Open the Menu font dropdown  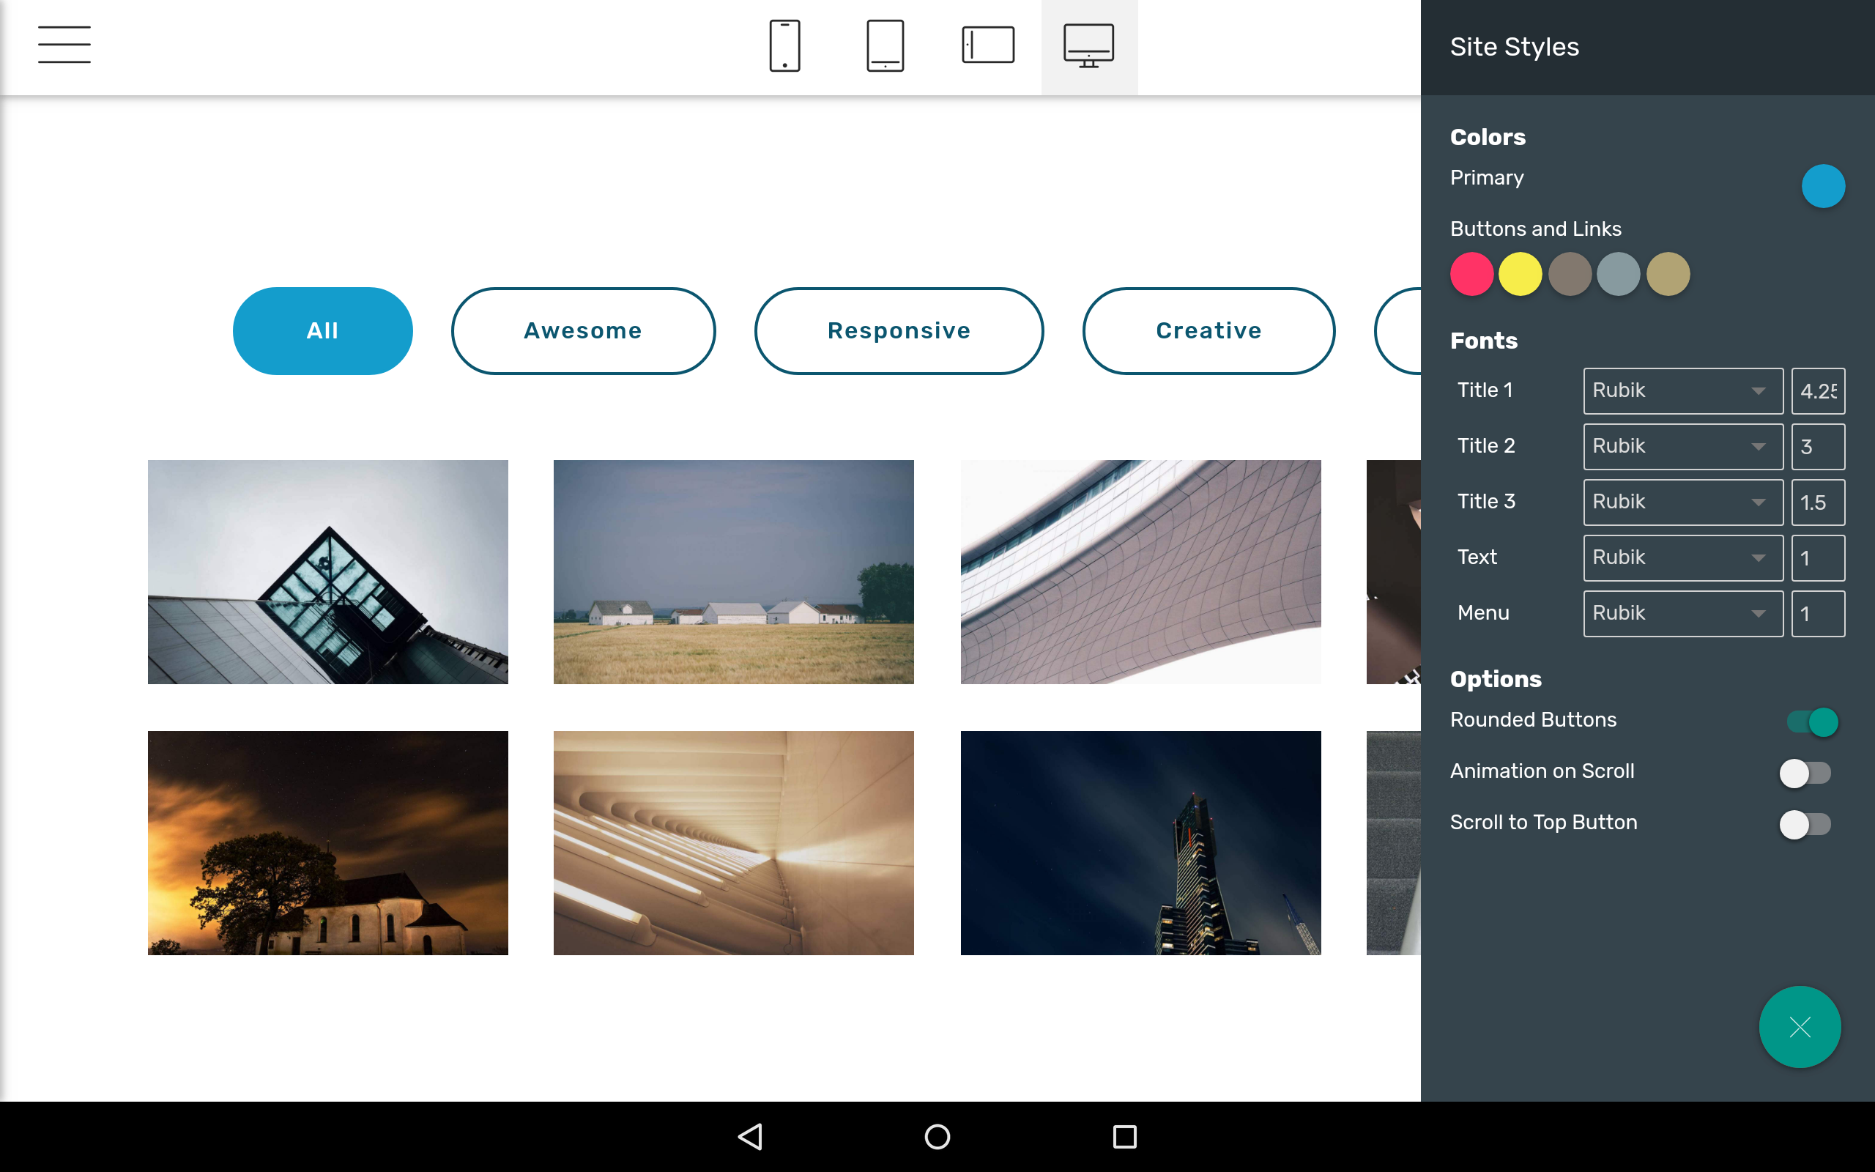pos(1683,613)
